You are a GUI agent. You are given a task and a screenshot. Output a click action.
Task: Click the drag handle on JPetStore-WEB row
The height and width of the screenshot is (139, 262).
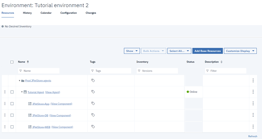5,127
